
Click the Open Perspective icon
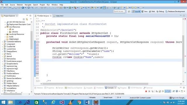[129, 11]
